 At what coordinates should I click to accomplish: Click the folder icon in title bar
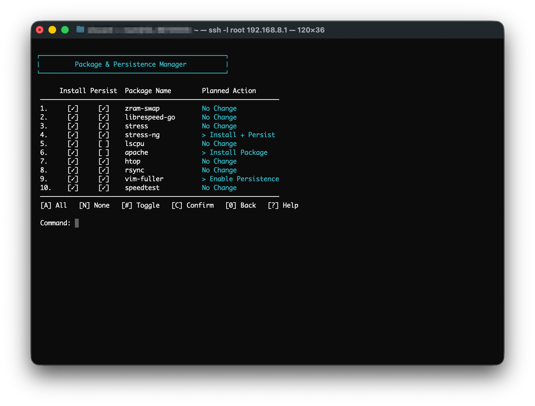pyautogui.click(x=80, y=29)
